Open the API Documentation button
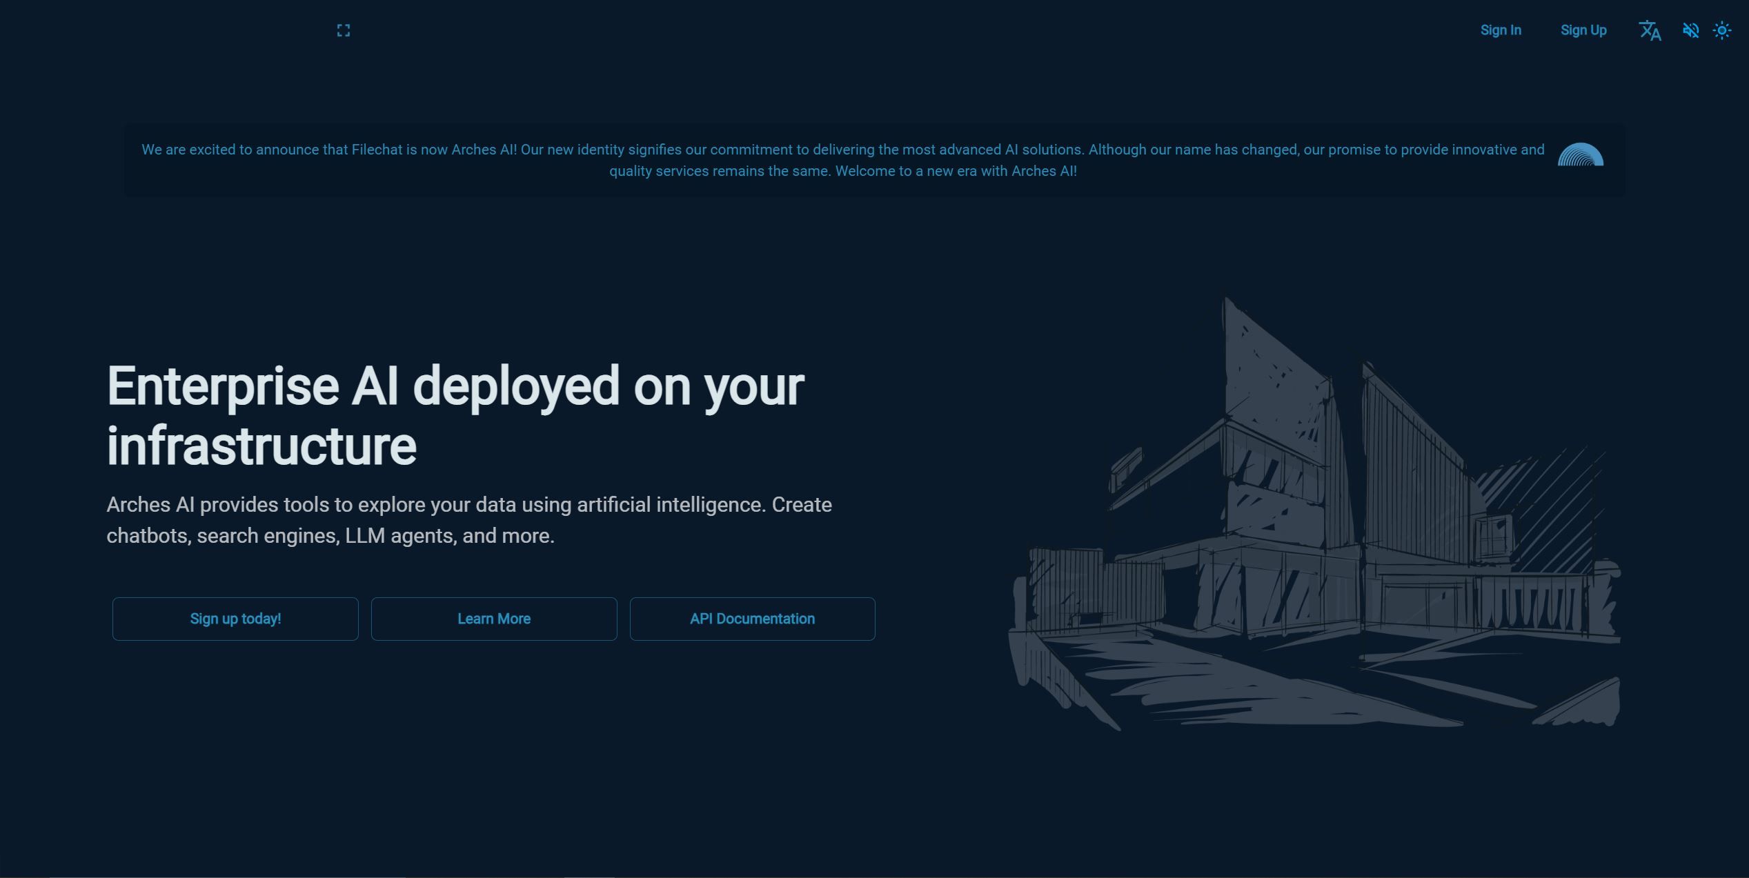1749x878 pixels. click(752, 619)
